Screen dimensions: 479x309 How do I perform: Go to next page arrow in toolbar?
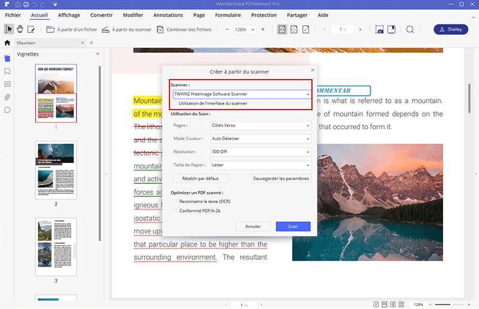[360, 29]
